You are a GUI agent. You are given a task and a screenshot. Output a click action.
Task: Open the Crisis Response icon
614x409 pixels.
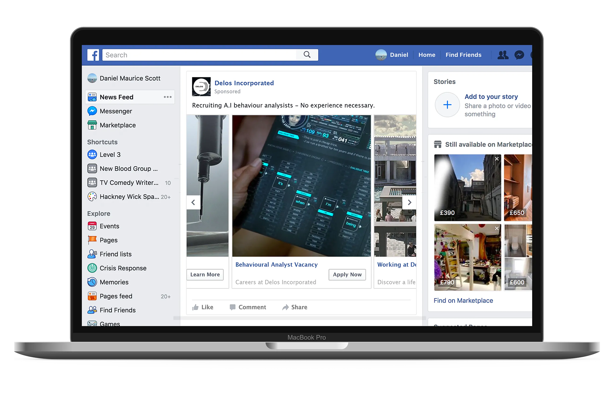(x=92, y=268)
